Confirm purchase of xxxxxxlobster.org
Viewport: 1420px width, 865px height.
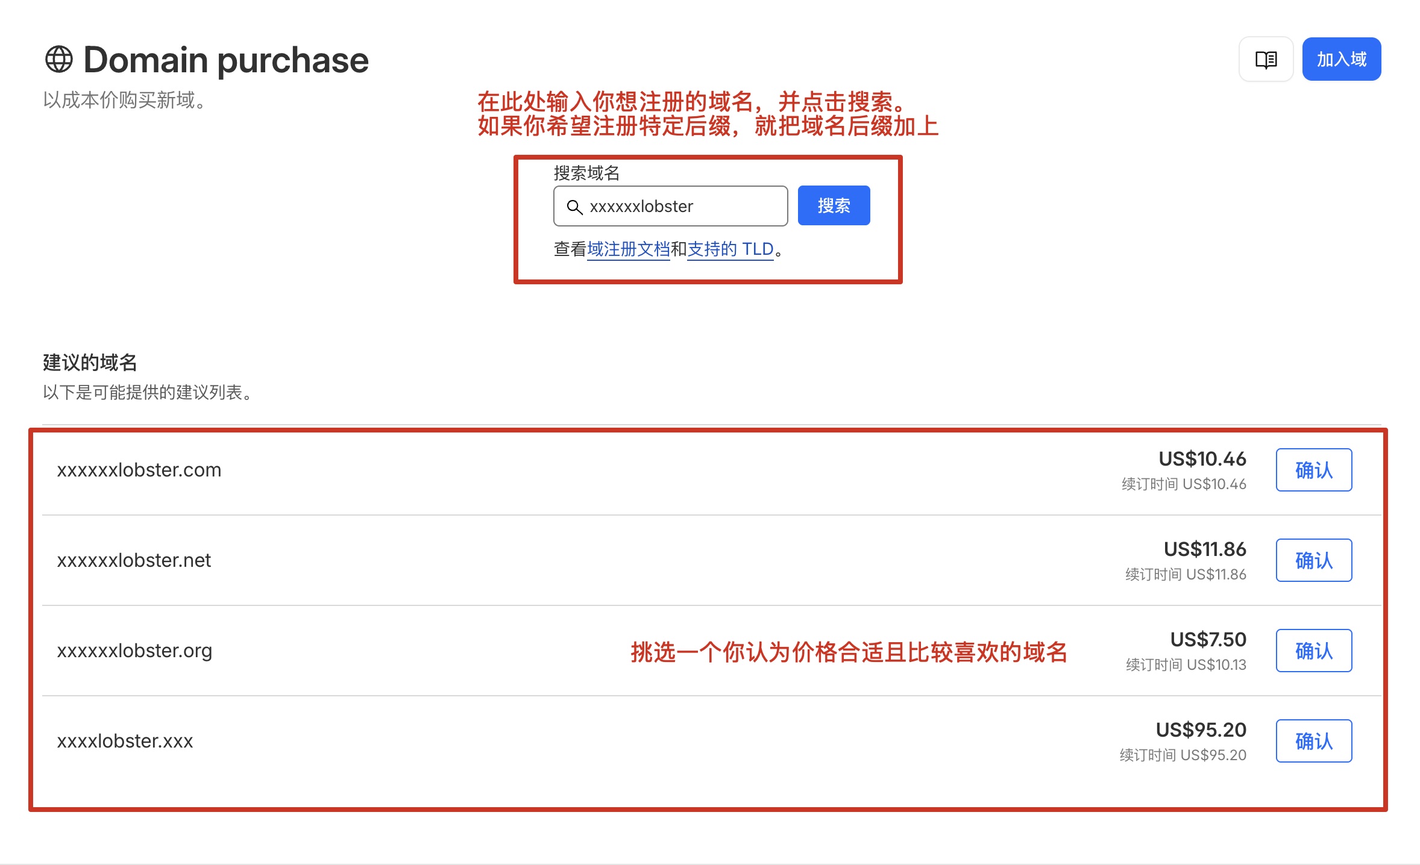(x=1313, y=651)
